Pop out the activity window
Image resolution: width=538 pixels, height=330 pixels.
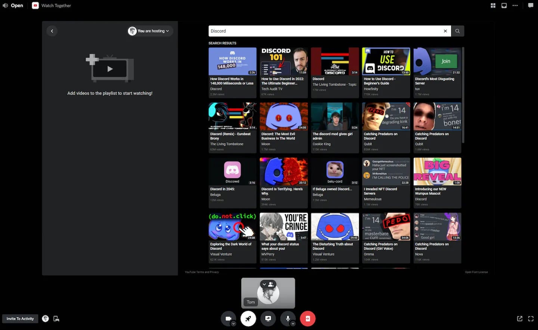point(520,318)
